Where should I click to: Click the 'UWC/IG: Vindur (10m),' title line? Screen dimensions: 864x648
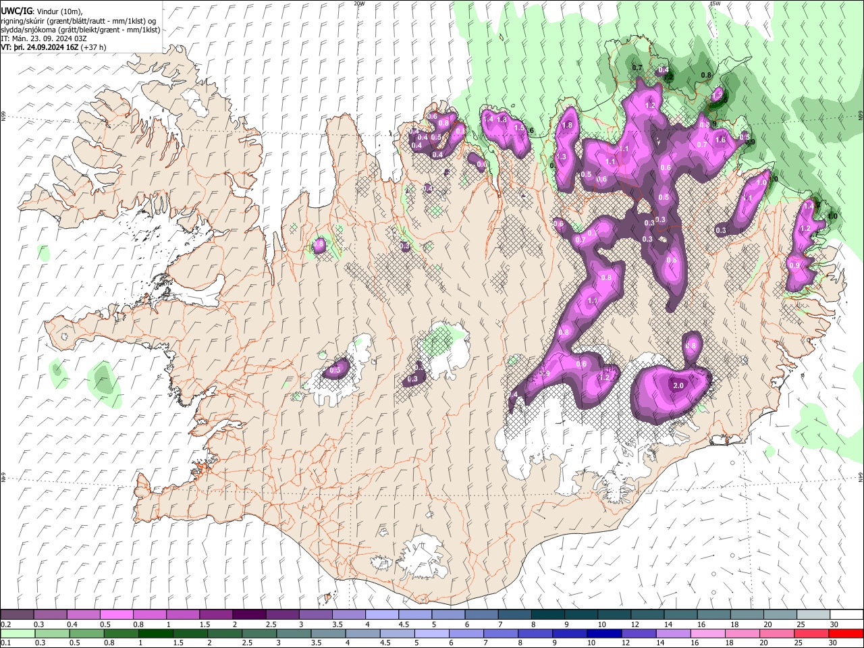tap(43, 11)
